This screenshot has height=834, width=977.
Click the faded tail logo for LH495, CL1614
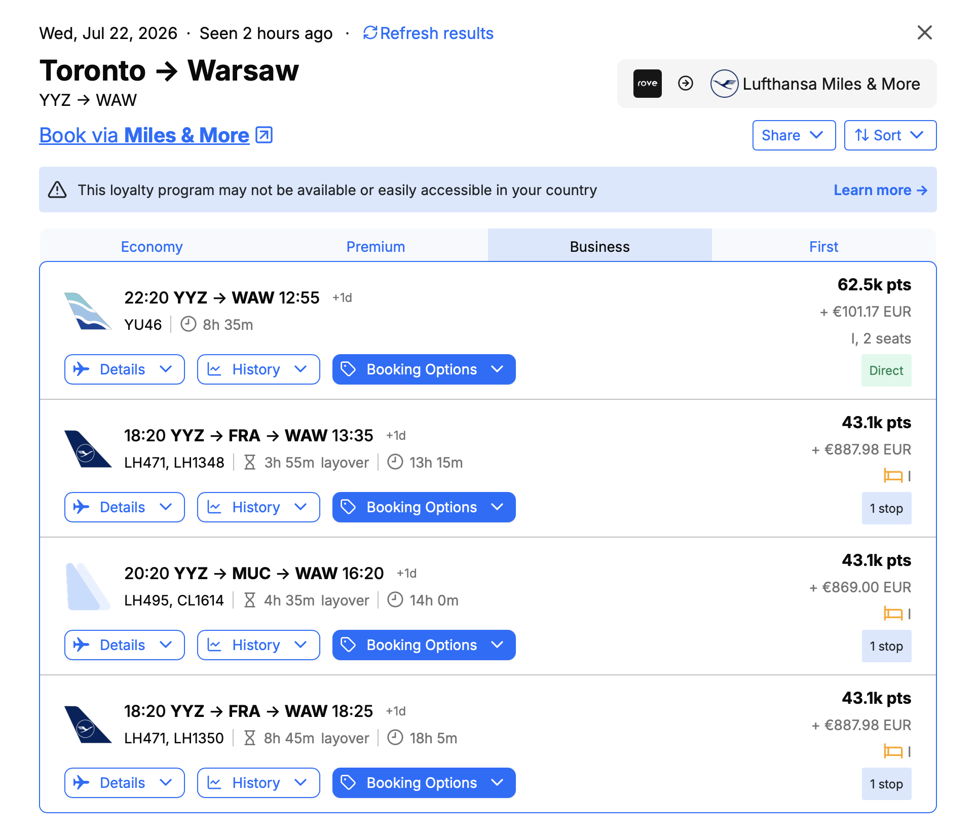coord(87,586)
